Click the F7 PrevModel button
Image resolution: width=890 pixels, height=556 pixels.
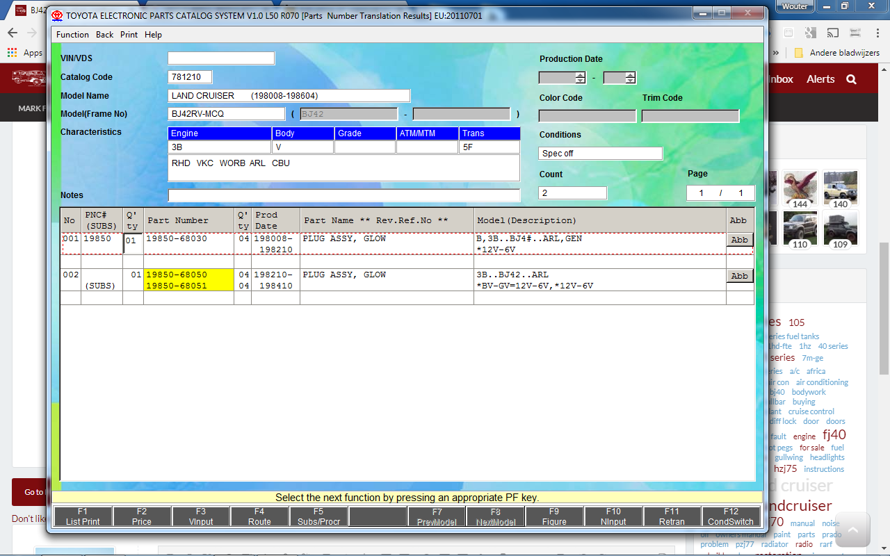(437, 516)
